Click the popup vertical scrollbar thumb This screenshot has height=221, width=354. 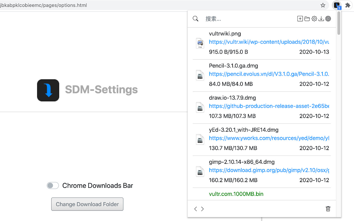[x=339, y=23]
